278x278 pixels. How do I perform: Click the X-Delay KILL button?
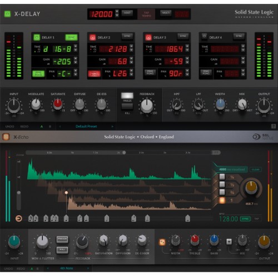pos(127,106)
